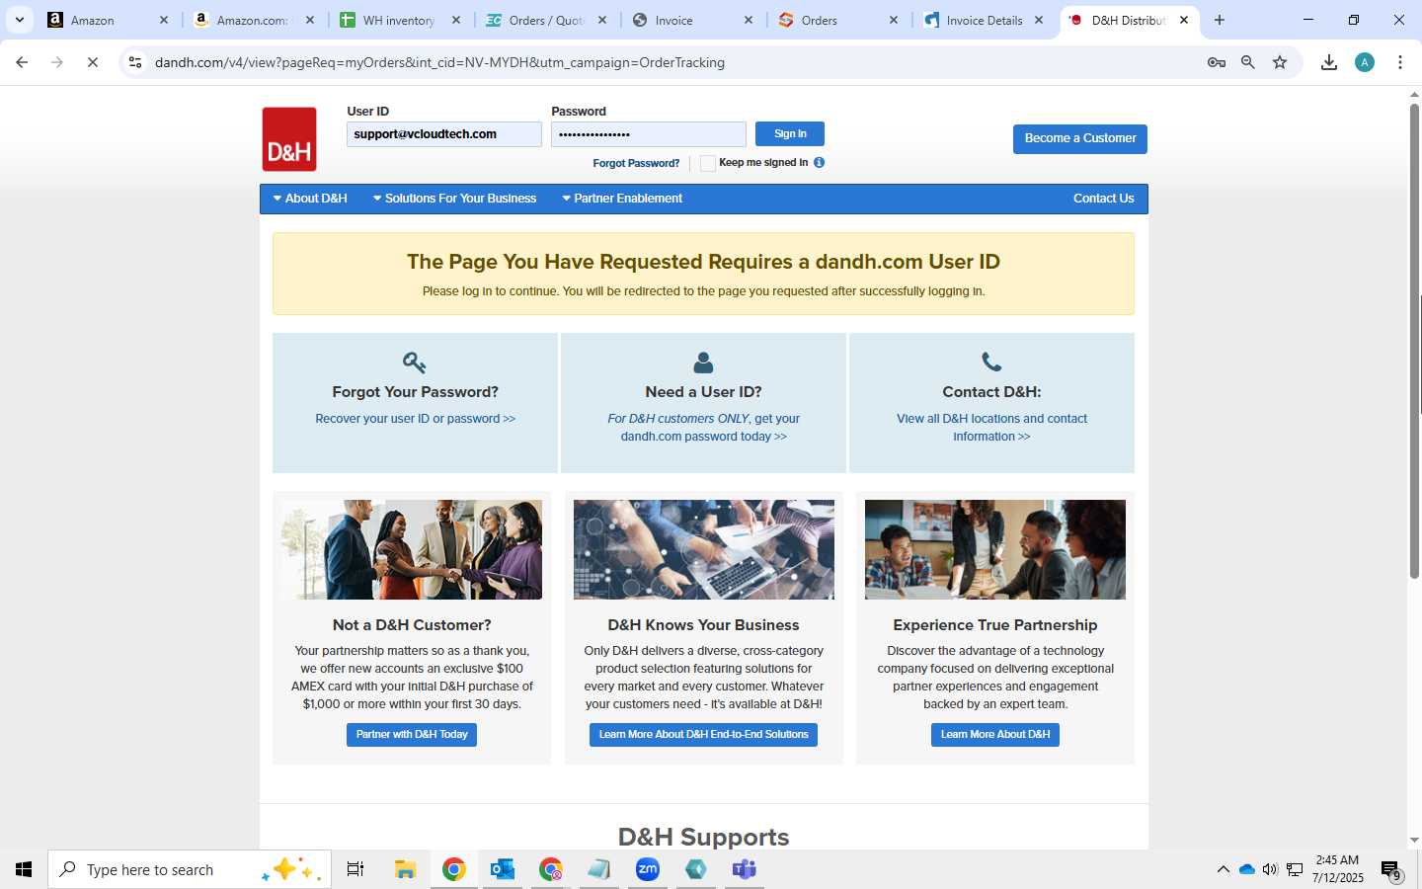Open the Chrome profile avatar

1365,62
